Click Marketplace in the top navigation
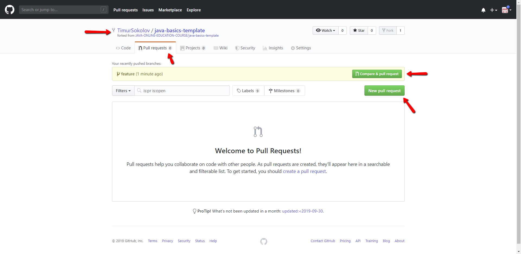The height and width of the screenshot is (254, 521). point(170,10)
